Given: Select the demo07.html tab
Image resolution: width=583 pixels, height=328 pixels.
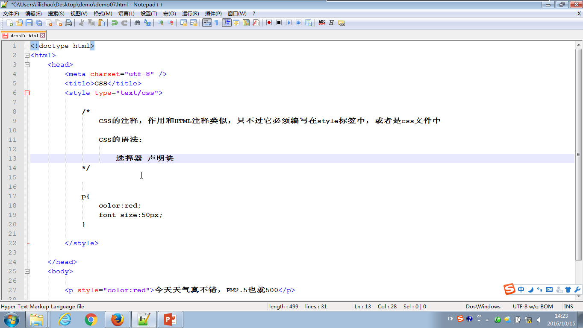Looking at the screenshot, I should [24, 35].
